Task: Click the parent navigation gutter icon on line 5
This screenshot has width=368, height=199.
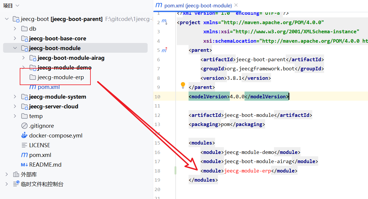Action: coord(164,50)
